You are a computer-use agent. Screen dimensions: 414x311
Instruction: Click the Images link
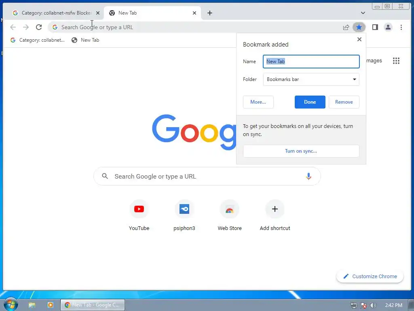(x=374, y=61)
